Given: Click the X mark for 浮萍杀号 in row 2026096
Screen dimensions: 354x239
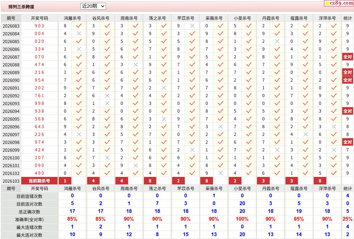Looking at the screenshot, I should [334, 127].
